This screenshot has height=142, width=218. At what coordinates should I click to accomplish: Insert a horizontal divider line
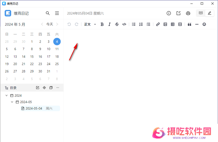197,24
